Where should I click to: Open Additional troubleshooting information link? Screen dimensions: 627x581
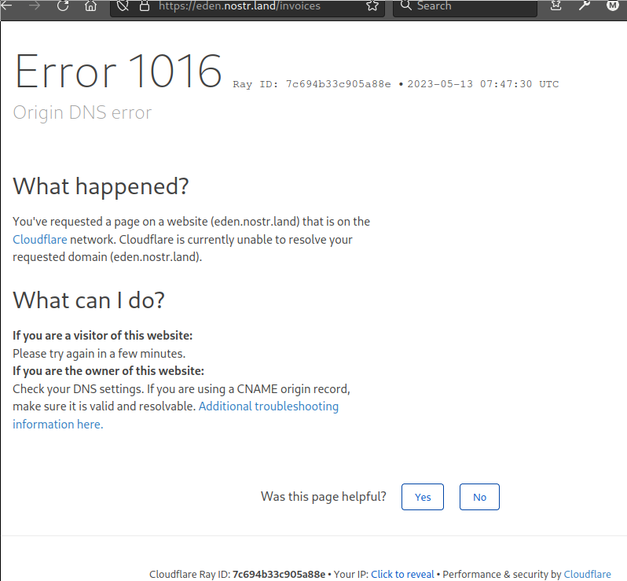tap(268, 406)
